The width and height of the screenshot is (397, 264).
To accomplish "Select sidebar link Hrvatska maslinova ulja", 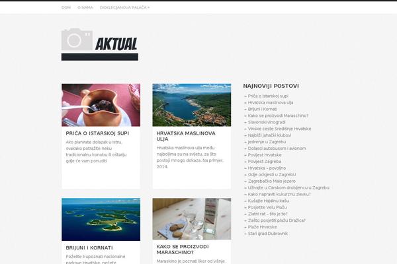I will tap(271, 102).
